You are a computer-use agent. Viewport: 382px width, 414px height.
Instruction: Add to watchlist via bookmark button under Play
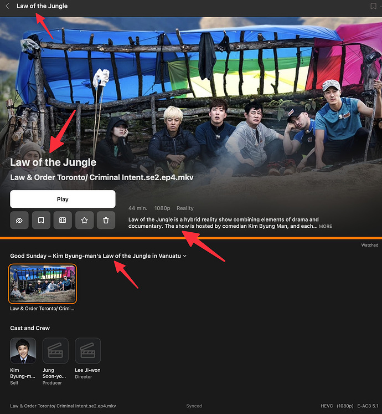[41, 220]
